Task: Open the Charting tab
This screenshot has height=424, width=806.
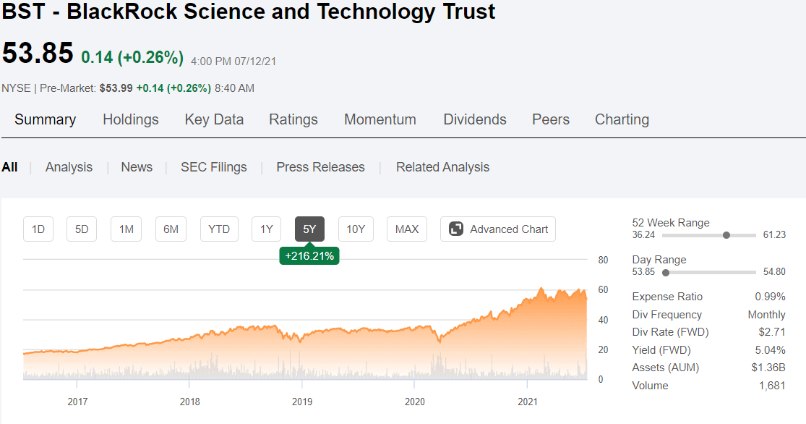Action: pyautogui.click(x=622, y=119)
